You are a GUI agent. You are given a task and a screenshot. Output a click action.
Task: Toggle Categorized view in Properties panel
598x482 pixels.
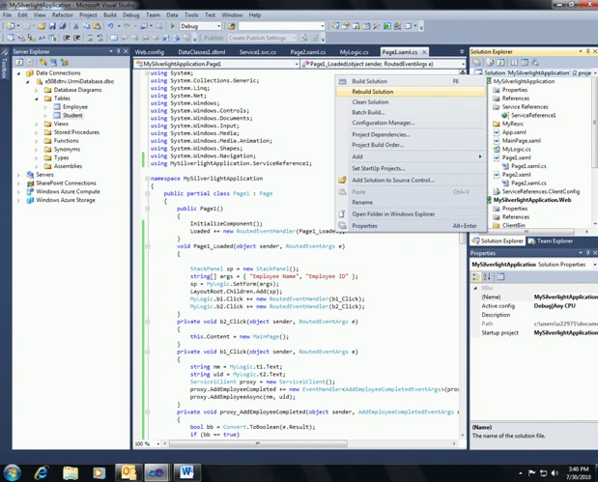476,276
